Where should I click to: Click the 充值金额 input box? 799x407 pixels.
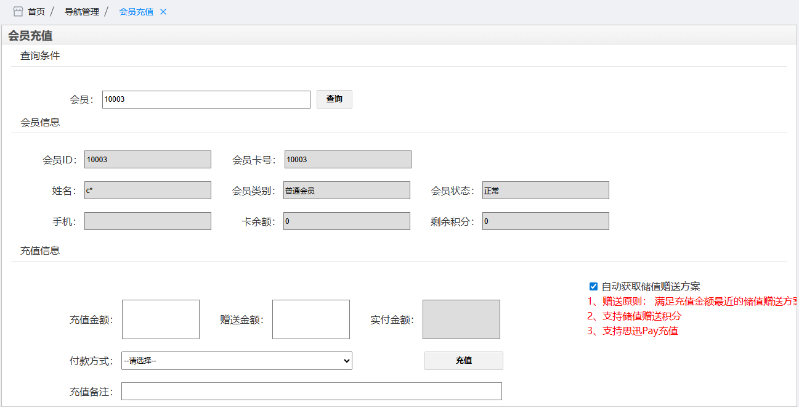click(x=161, y=319)
